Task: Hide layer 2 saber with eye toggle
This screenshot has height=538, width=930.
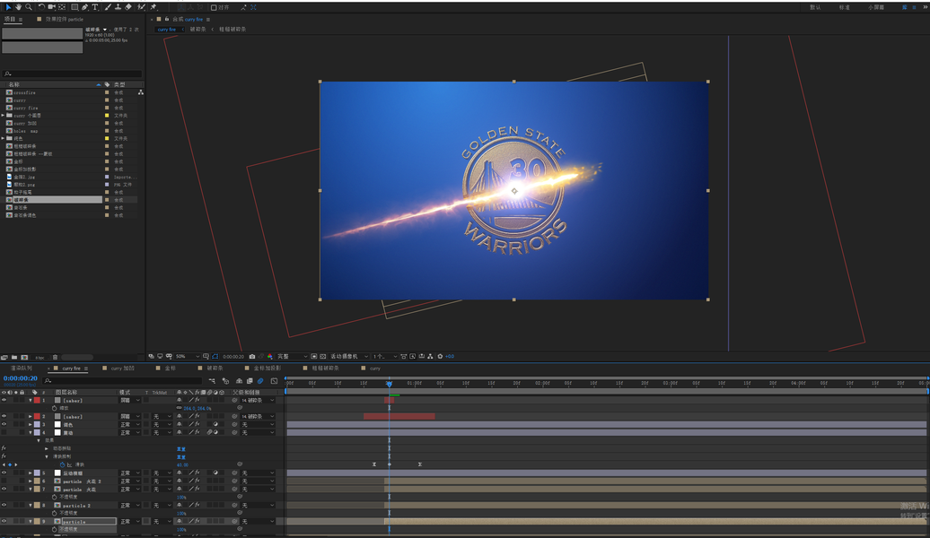Action: tap(4, 417)
